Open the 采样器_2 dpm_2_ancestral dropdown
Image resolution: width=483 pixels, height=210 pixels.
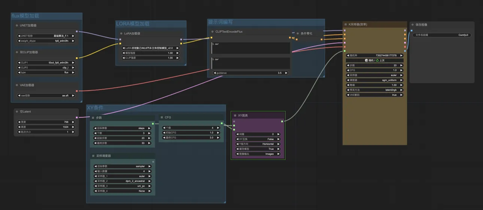click(122, 181)
